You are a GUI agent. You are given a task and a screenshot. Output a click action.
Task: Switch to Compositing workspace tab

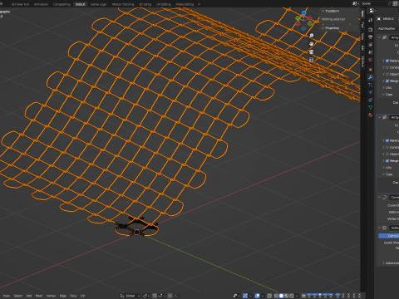62,4
